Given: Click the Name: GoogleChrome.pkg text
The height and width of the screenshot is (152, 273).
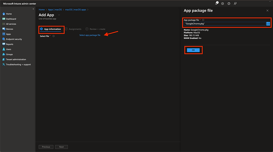Looking at the screenshot, I should [196, 30].
